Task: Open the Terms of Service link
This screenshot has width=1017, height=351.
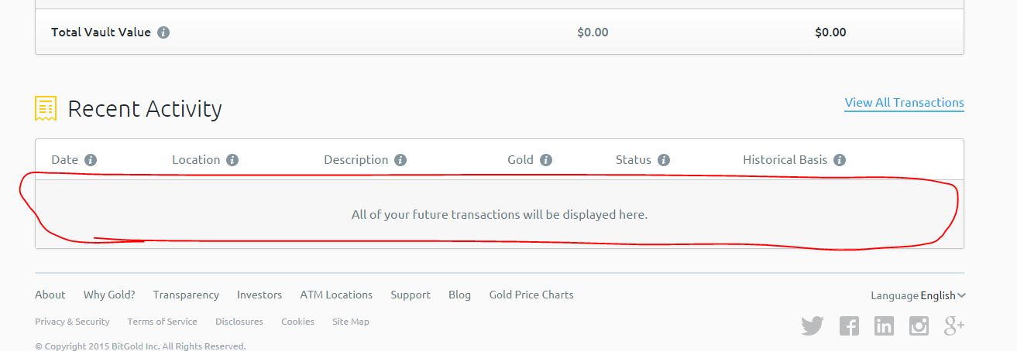Action: [162, 322]
